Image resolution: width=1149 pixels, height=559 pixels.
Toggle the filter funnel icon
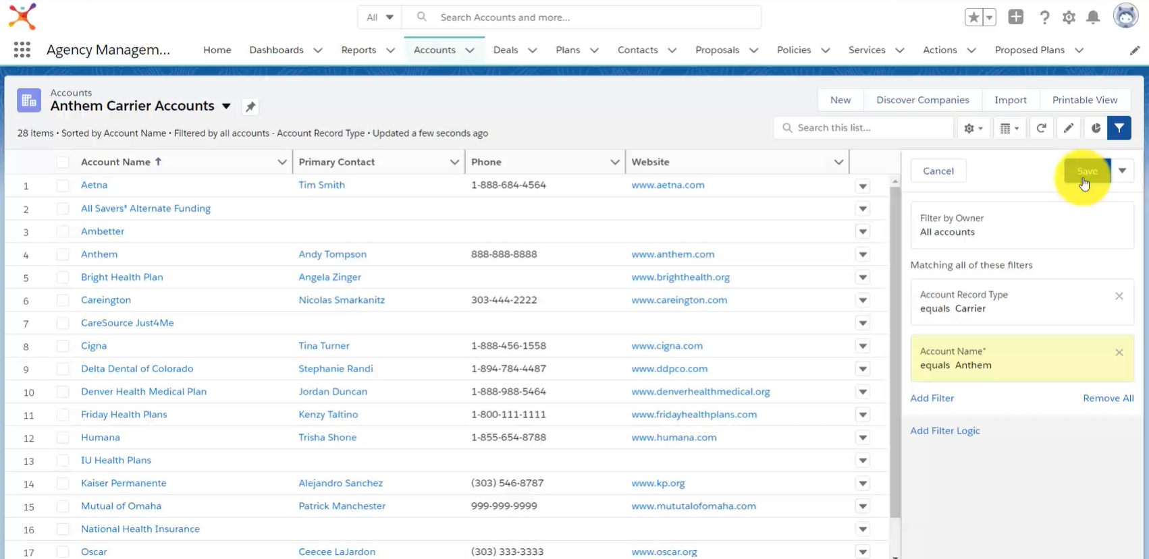(1119, 128)
